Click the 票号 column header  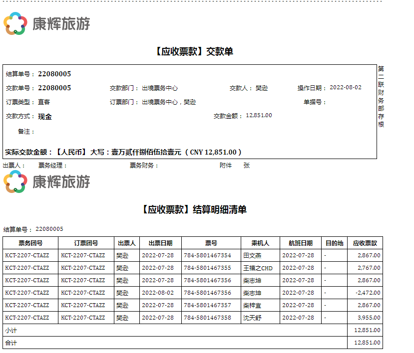(211, 243)
